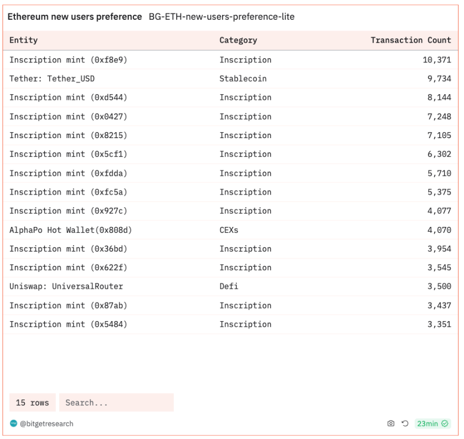Select Inscription mint (0x5484) row
This screenshot has height=439, width=464.
click(69, 324)
